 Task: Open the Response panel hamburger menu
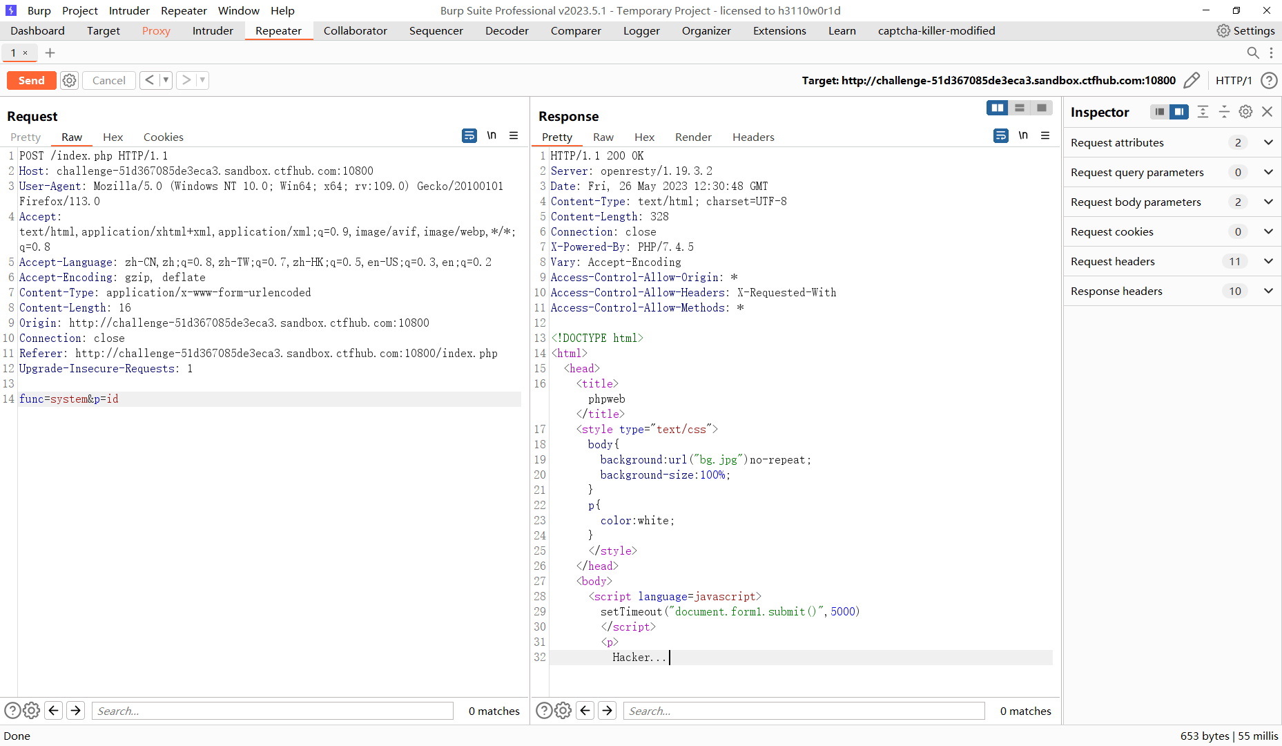coord(1045,136)
